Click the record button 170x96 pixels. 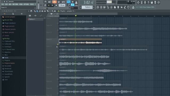click(56, 5)
